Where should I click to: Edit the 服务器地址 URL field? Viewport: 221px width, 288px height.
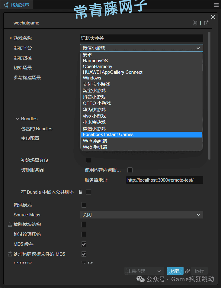coord(165,180)
